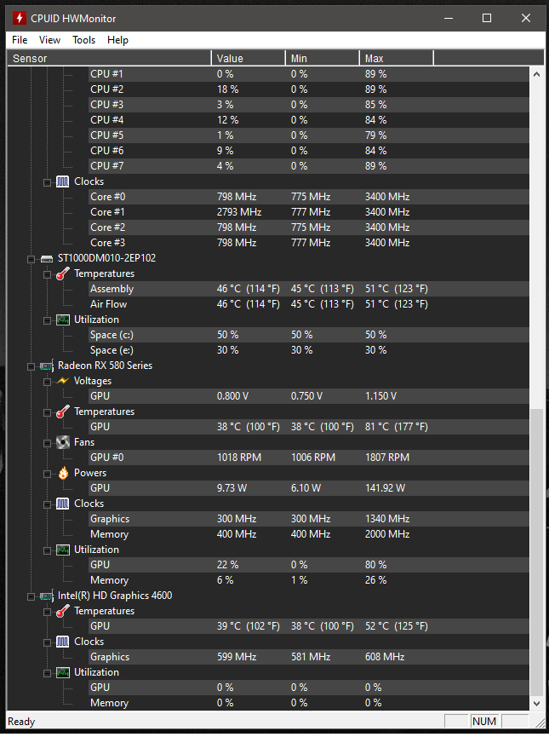Image resolution: width=549 pixels, height=737 pixels.
Task: Click the Radeon Powers flame icon
Action: pyautogui.click(x=63, y=473)
